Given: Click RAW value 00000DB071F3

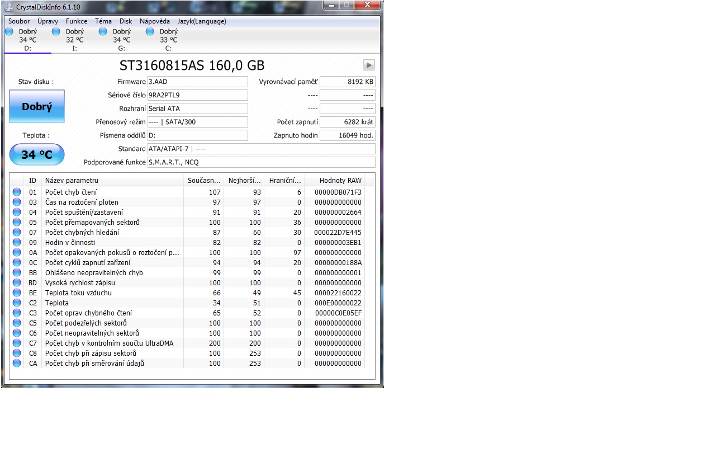Looking at the screenshot, I should point(338,192).
